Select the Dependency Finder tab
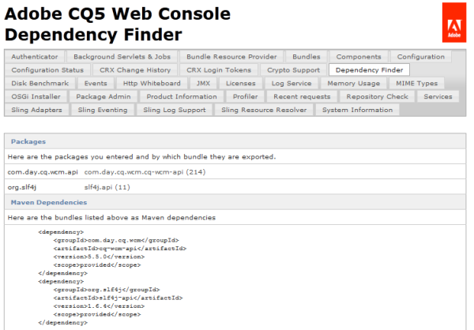 370,70
